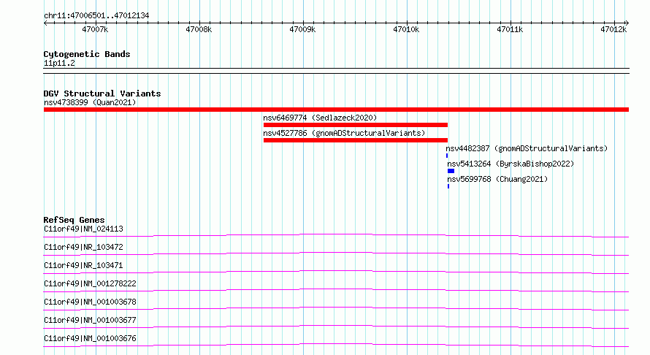Click the 47010k ruler tick label

[x=406, y=29]
